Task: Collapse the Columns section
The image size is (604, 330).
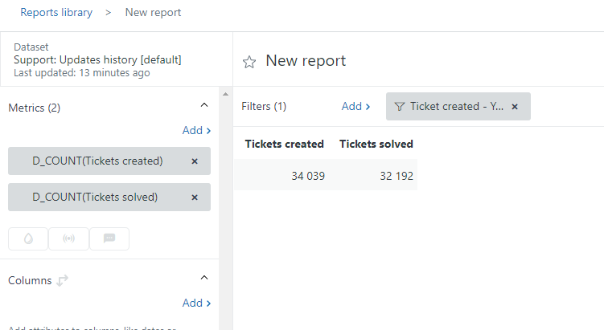Action: tap(203, 278)
